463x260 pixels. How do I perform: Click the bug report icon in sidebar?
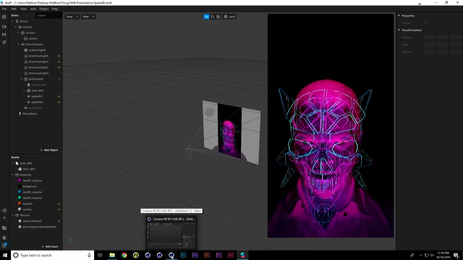(4, 238)
